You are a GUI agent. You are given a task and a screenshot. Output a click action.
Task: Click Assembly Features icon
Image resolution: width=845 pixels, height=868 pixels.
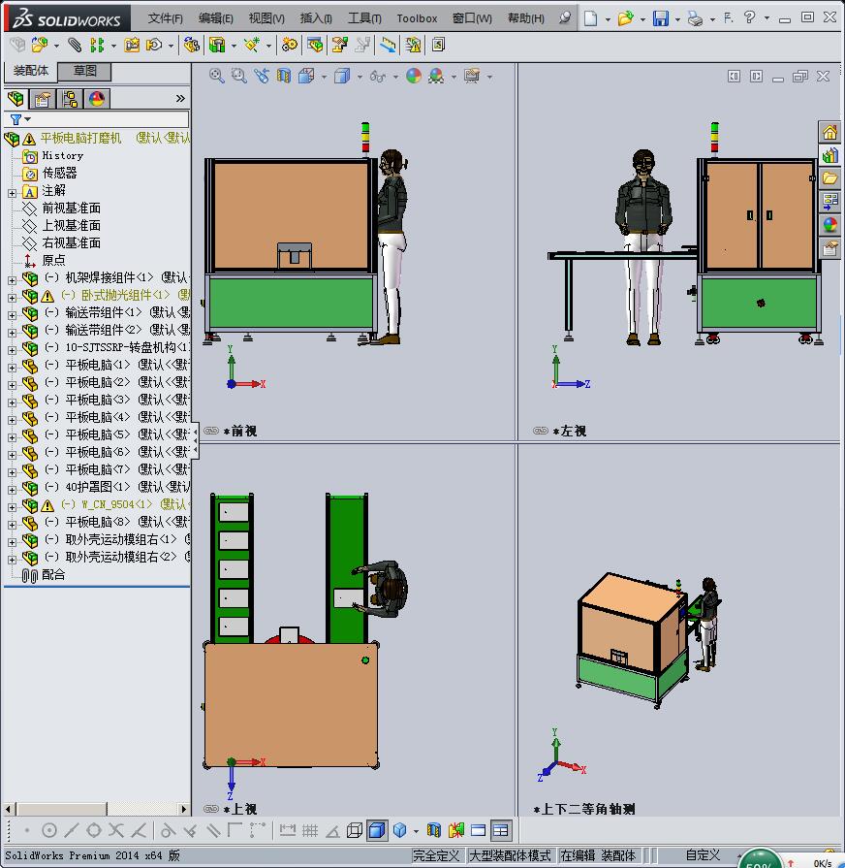[x=217, y=45]
